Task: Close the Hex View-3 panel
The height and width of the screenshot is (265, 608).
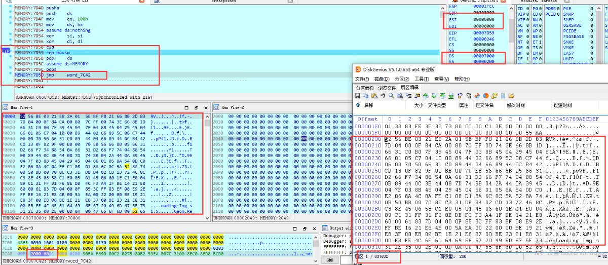Action: [x=314, y=229]
